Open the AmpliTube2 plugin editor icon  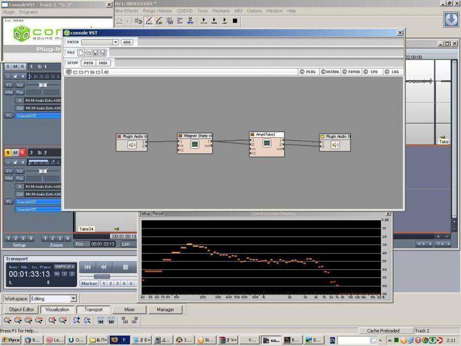267,142
